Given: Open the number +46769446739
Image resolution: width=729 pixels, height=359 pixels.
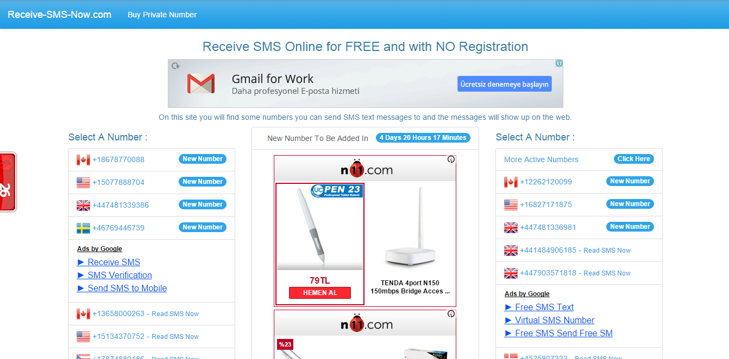Looking at the screenshot, I should click(118, 228).
